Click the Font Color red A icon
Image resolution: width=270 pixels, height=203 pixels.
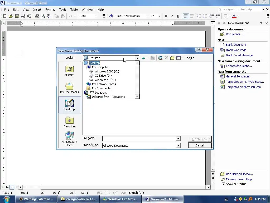click(234, 16)
